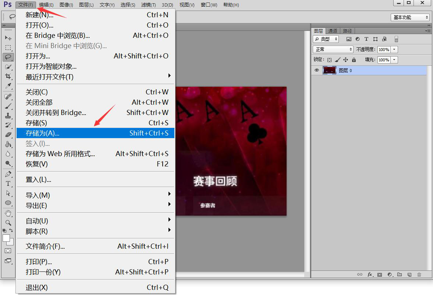The width and height of the screenshot is (433, 295).
Task: Select the Path Selection tool
Action: pyautogui.click(x=8, y=193)
